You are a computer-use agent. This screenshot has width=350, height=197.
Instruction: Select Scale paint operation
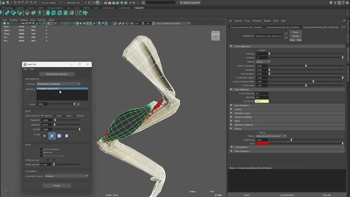pos(64,115)
